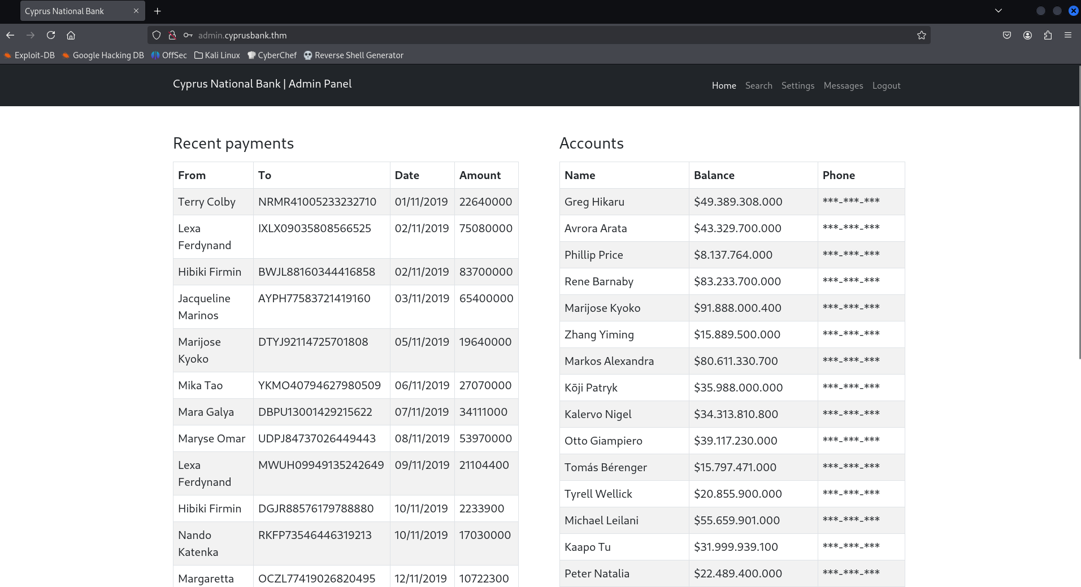Go back using the browser back arrow

10,35
